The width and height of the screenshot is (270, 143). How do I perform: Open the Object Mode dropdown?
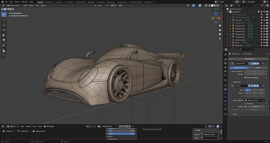[x=14, y=5]
